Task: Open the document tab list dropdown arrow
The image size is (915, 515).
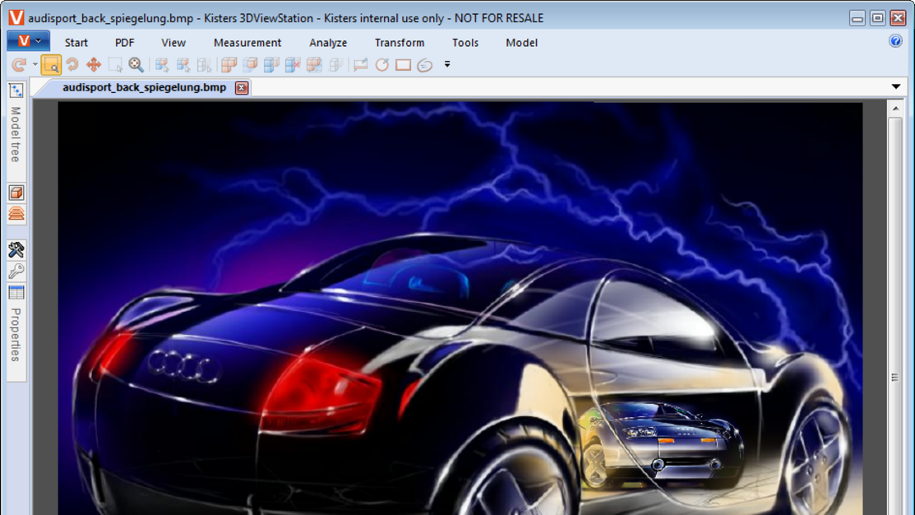Action: tap(896, 87)
